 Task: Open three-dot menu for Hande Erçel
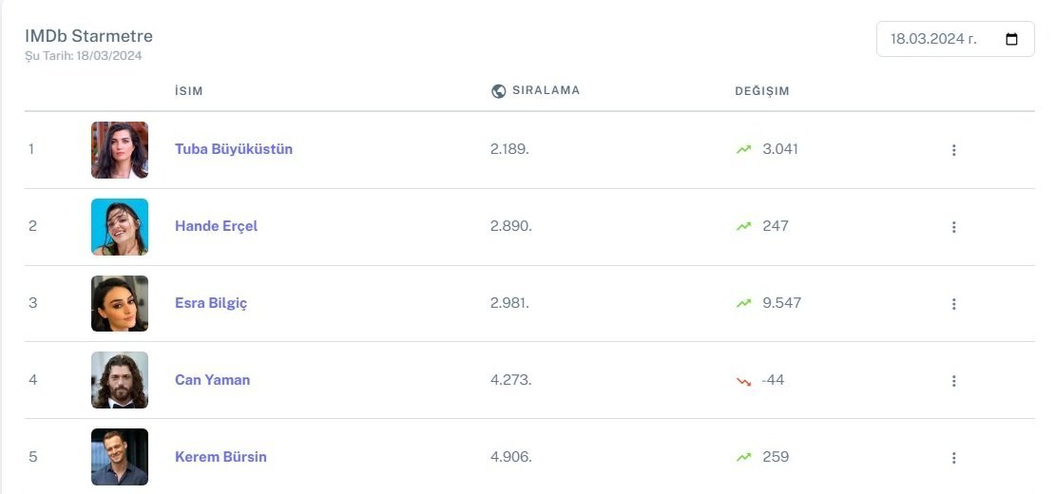point(953,227)
